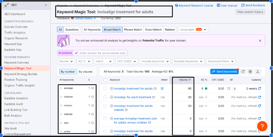
Task: Click Send keywords button
Action: click(225, 72)
